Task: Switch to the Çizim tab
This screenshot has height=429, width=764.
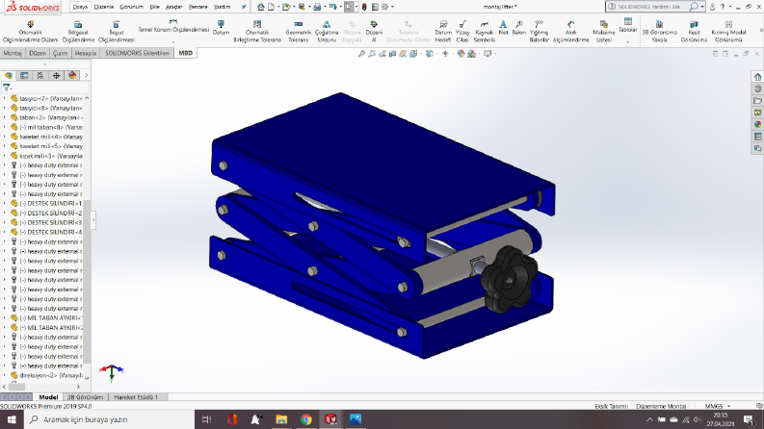Action: click(61, 53)
